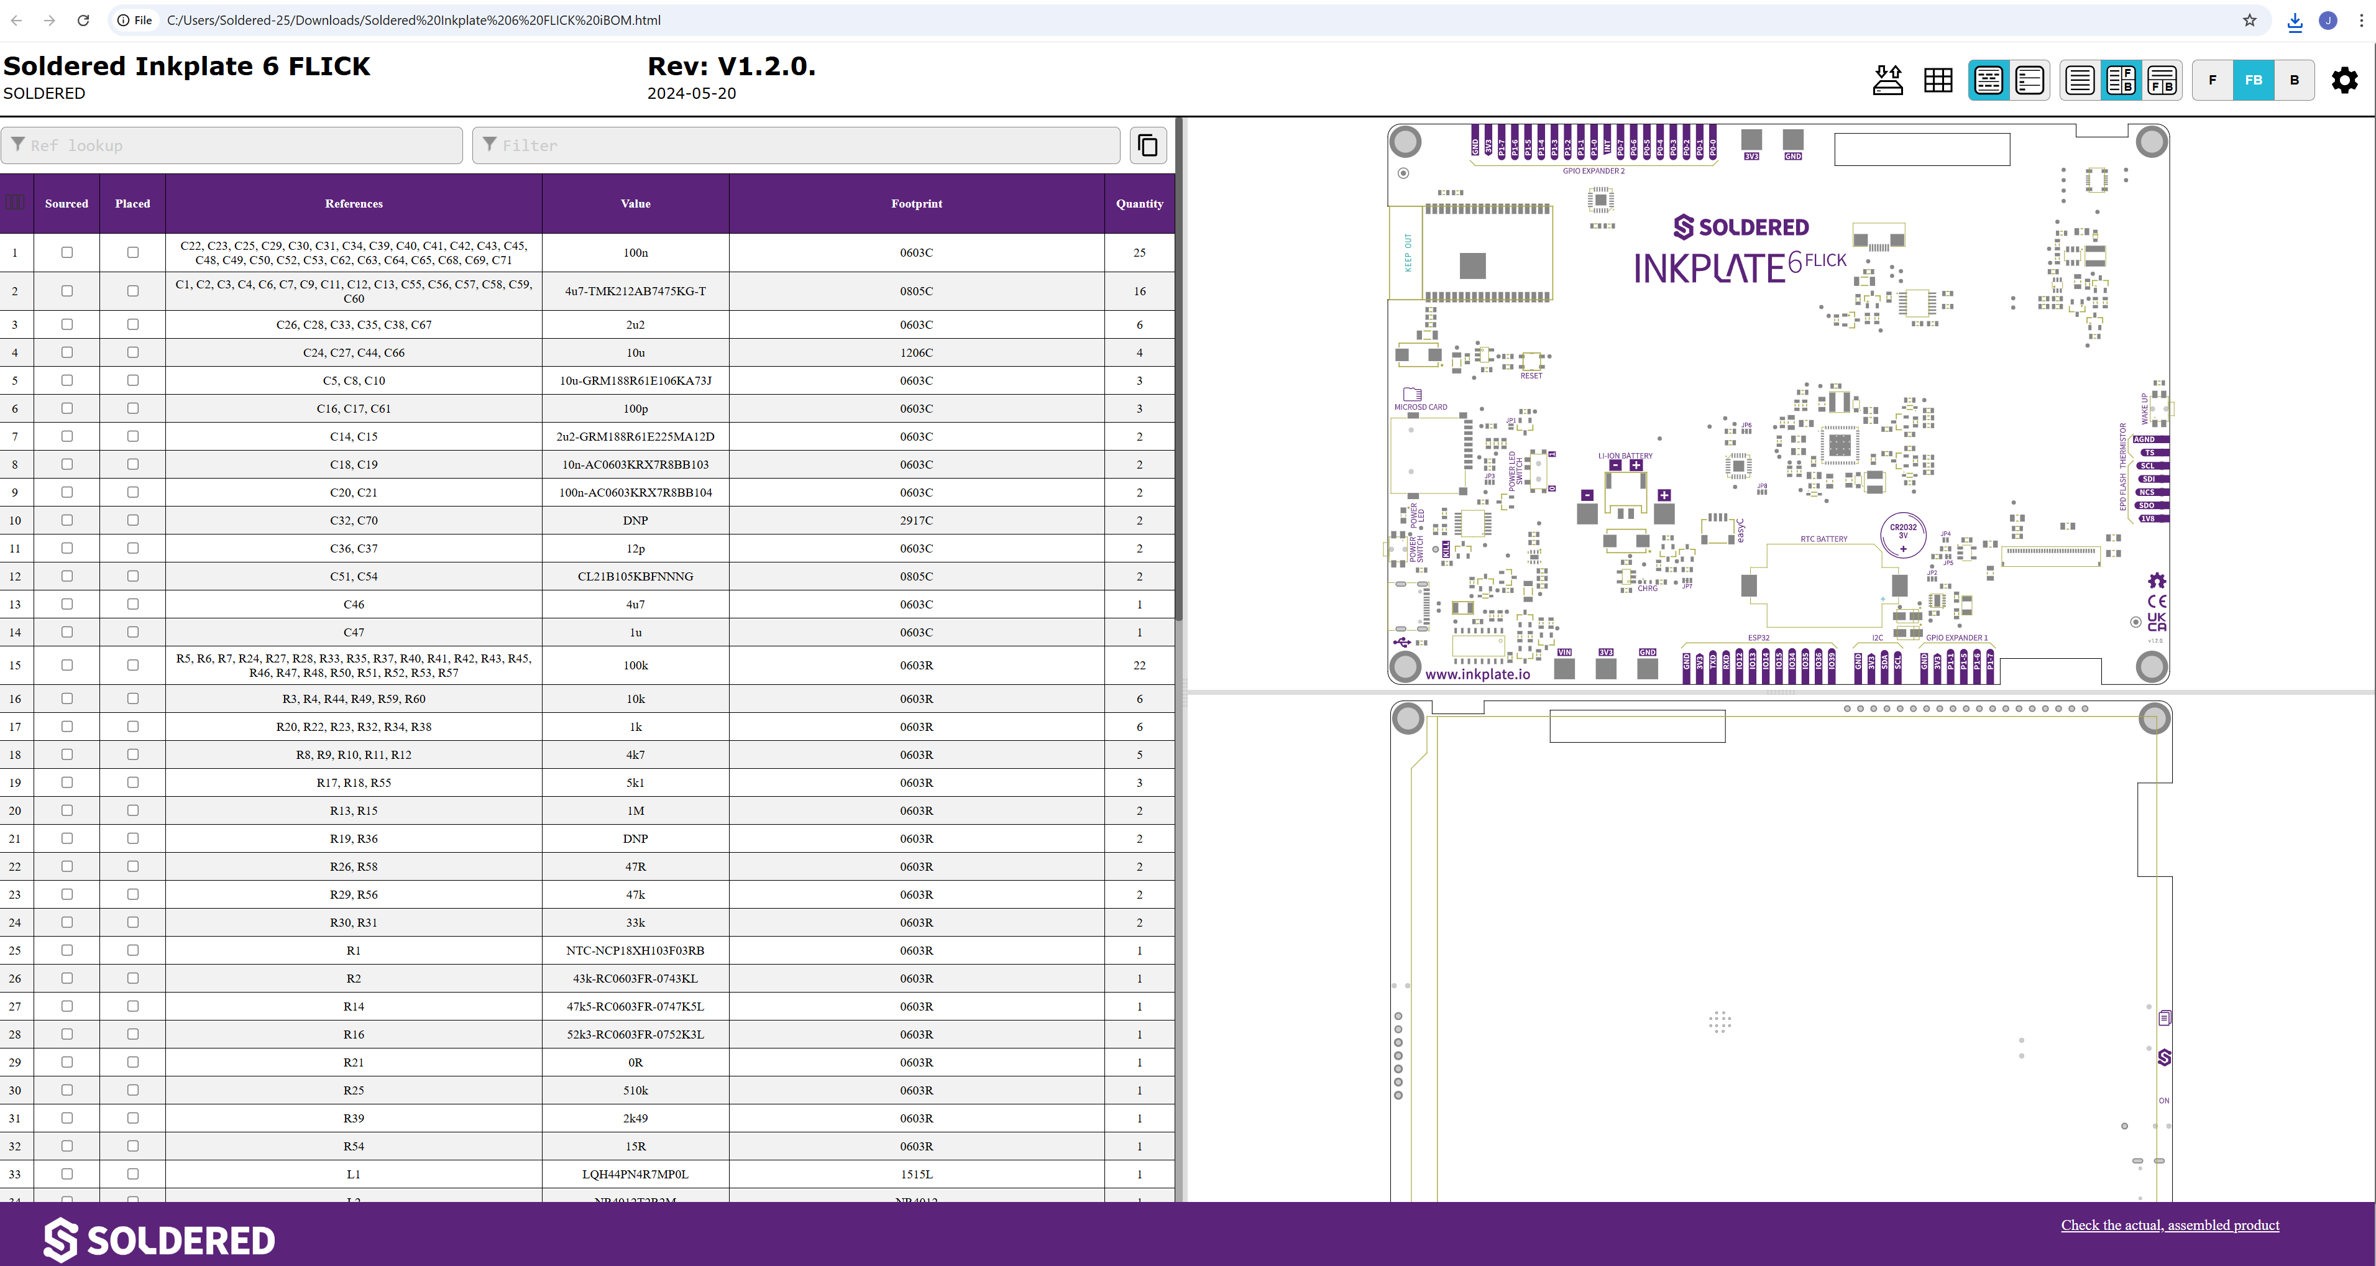Image resolution: width=2376 pixels, height=1266 pixels.
Task: Follow Check the actual, assembled product link
Action: [2170, 1224]
